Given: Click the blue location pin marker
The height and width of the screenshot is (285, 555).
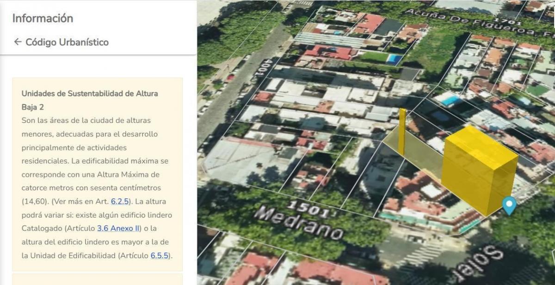Looking at the screenshot, I should pyautogui.click(x=509, y=206).
